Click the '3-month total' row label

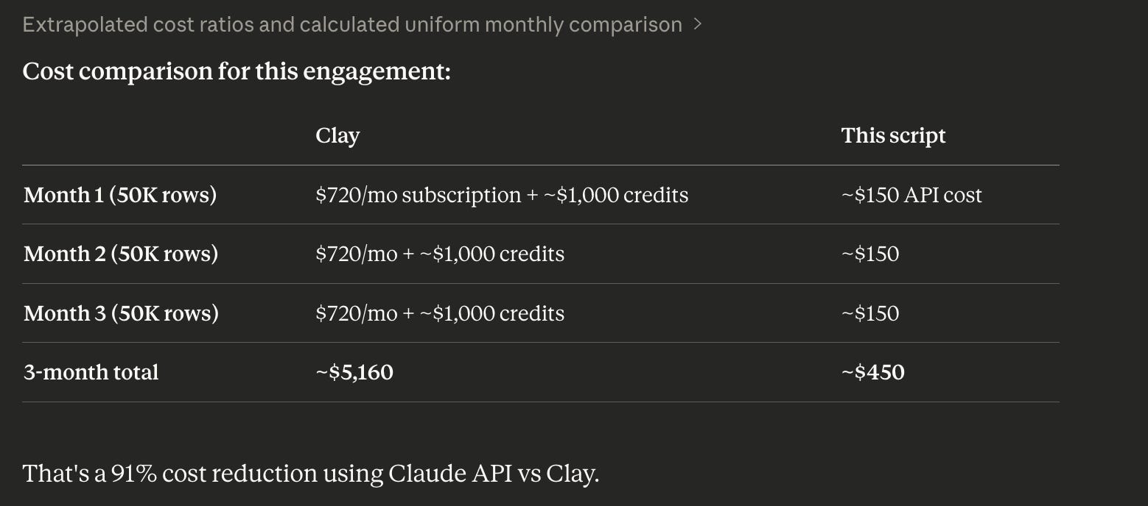[91, 372]
